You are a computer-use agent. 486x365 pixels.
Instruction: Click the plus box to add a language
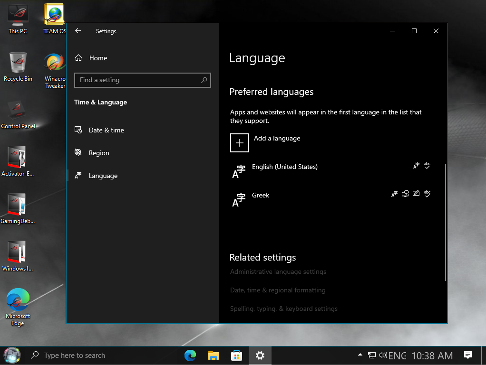click(239, 143)
